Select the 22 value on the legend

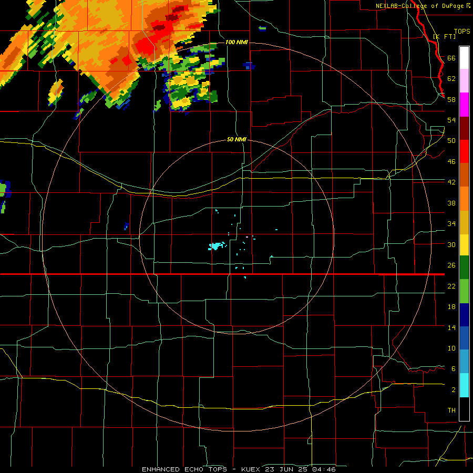pos(451,286)
